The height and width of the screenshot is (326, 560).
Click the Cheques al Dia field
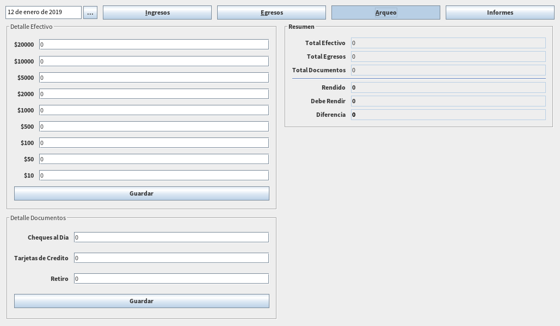pyautogui.click(x=171, y=237)
